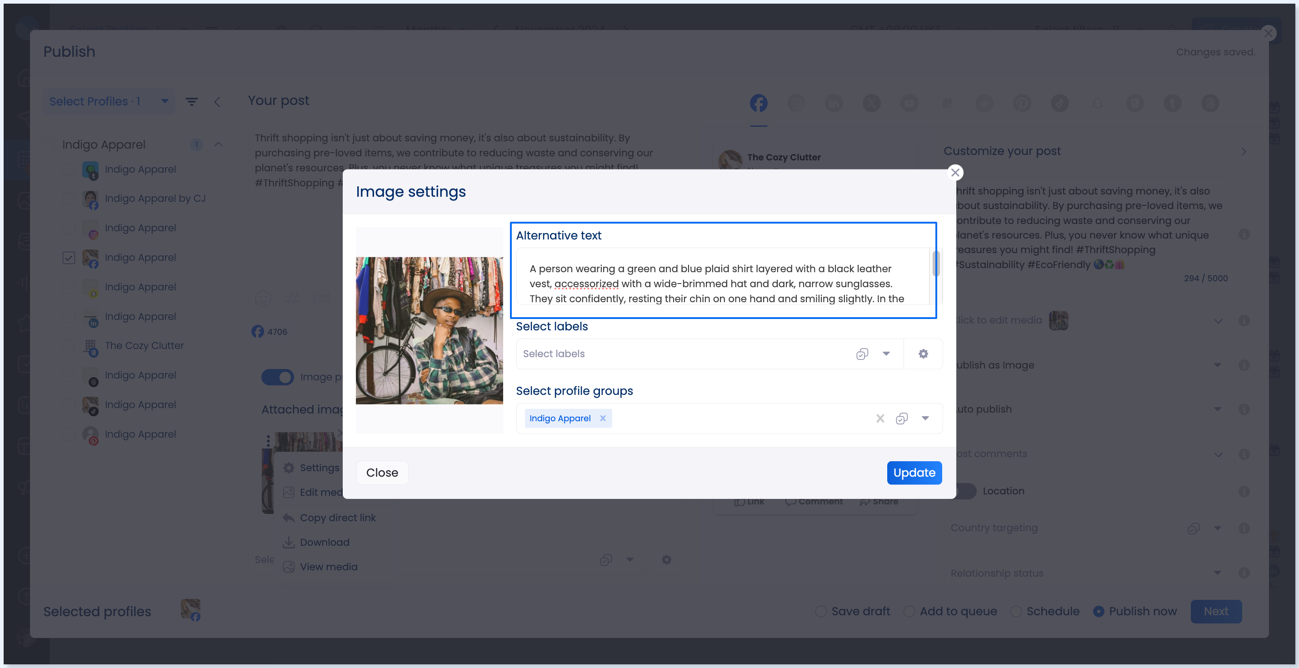Open the attached image three-dot menu
The height and width of the screenshot is (668, 1299).
[268, 442]
